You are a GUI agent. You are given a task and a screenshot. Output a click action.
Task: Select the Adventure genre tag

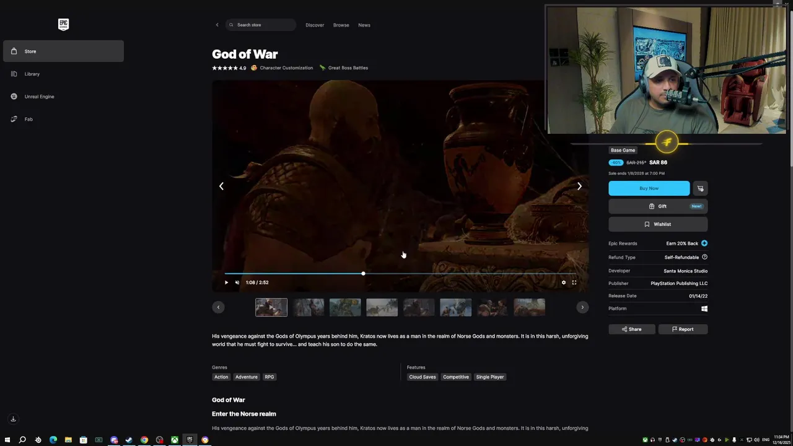click(246, 377)
